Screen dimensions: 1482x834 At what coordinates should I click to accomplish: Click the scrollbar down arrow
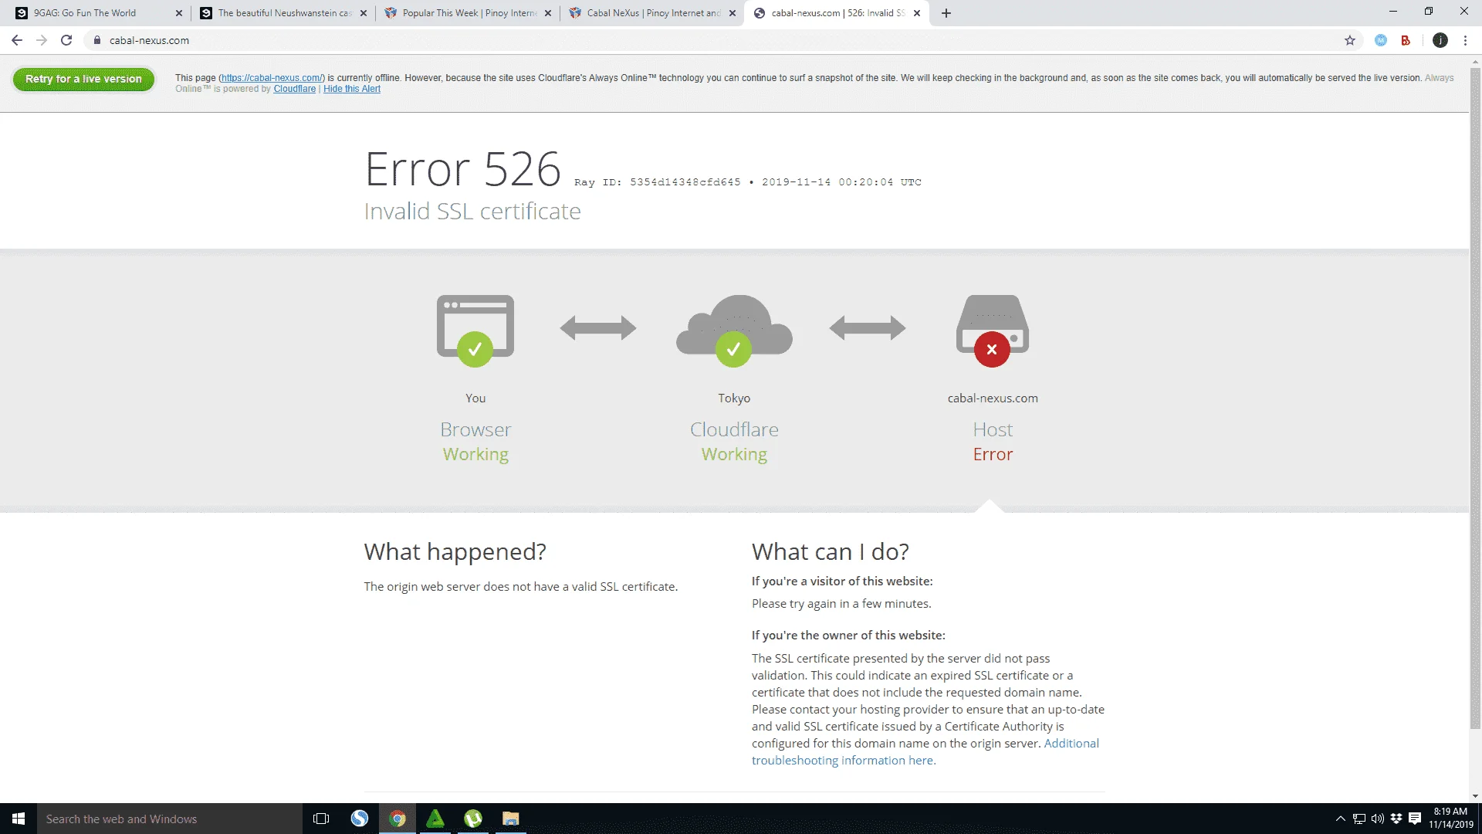click(x=1475, y=796)
